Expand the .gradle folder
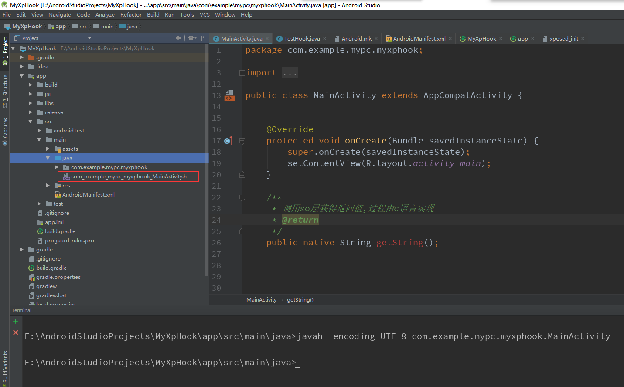624x387 pixels. pyautogui.click(x=22, y=58)
